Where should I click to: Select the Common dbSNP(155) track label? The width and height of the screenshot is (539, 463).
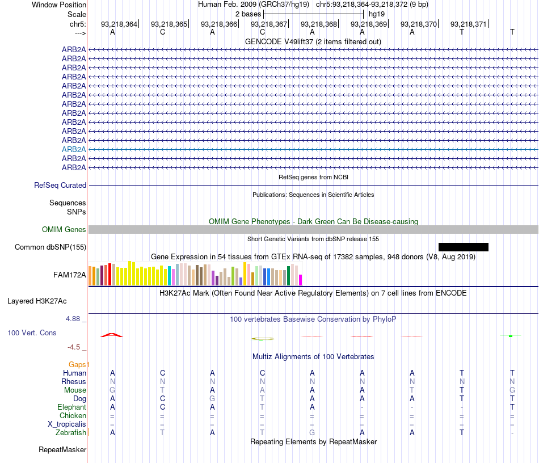point(50,247)
